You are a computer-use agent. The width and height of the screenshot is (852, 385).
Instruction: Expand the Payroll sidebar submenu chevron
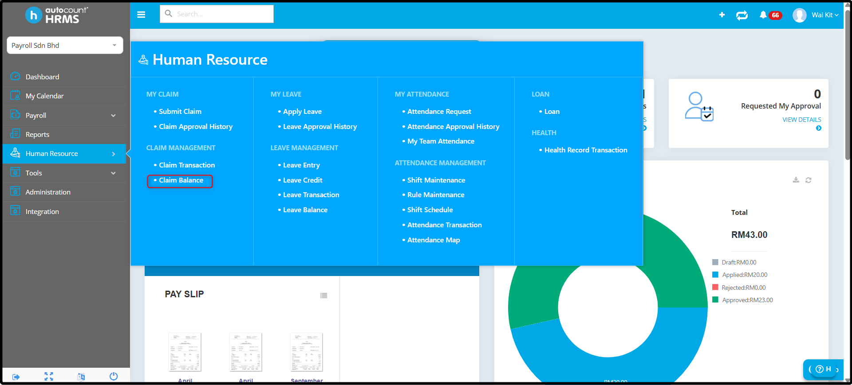[x=113, y=115]
